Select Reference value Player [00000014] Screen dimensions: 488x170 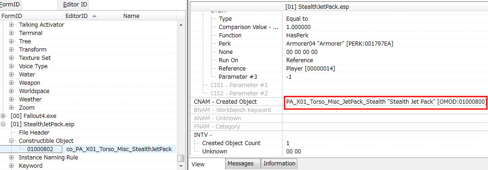(x=311, y=69)
